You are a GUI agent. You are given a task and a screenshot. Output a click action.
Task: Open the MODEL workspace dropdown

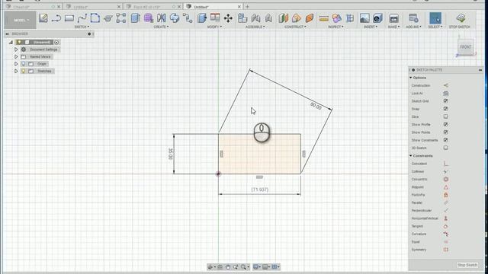(21, 20)
